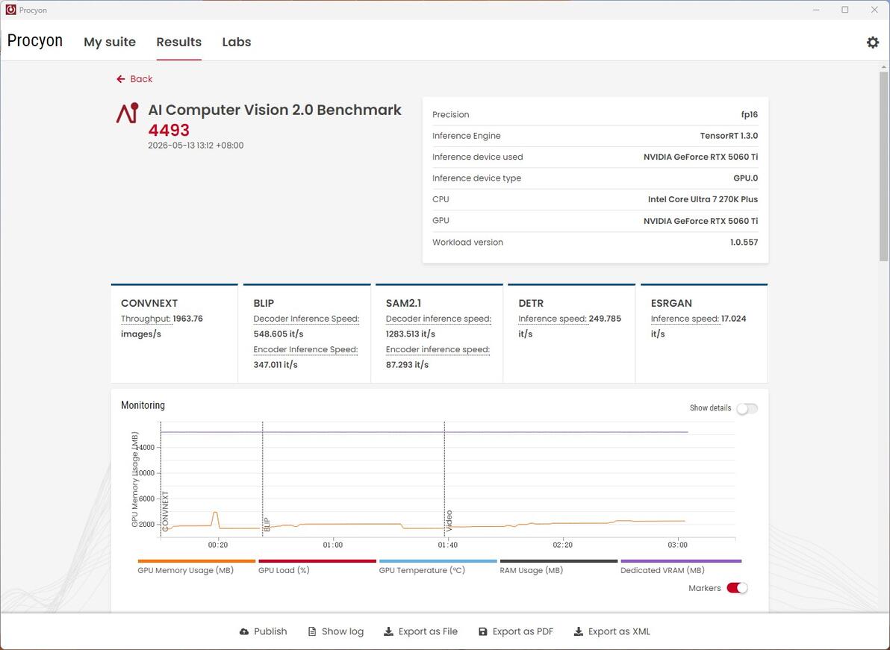Click the SAM2.1 result card title
Image resolution: width=890 pixels, height=650 pixels.
tap(404, 304)
